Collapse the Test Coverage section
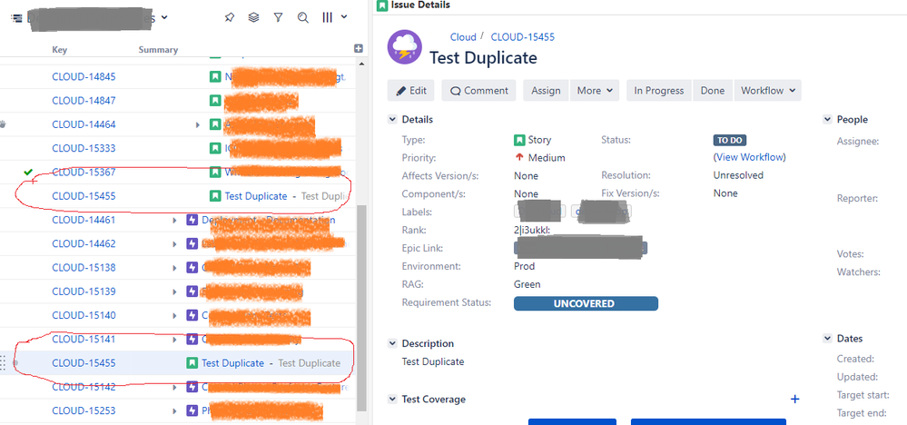907x425 pixels. coord(392,399)
